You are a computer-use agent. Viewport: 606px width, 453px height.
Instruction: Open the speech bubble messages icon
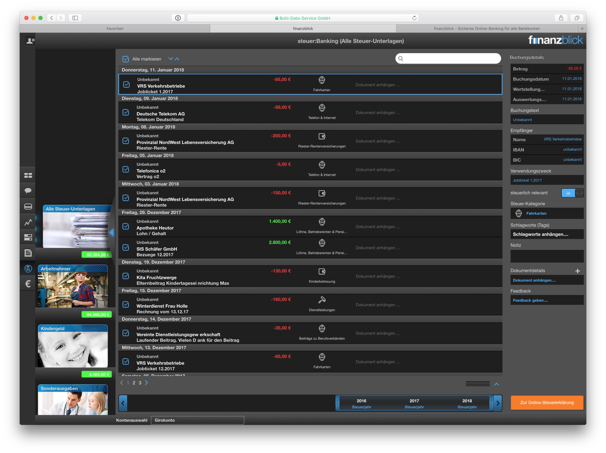click(28, 191)
